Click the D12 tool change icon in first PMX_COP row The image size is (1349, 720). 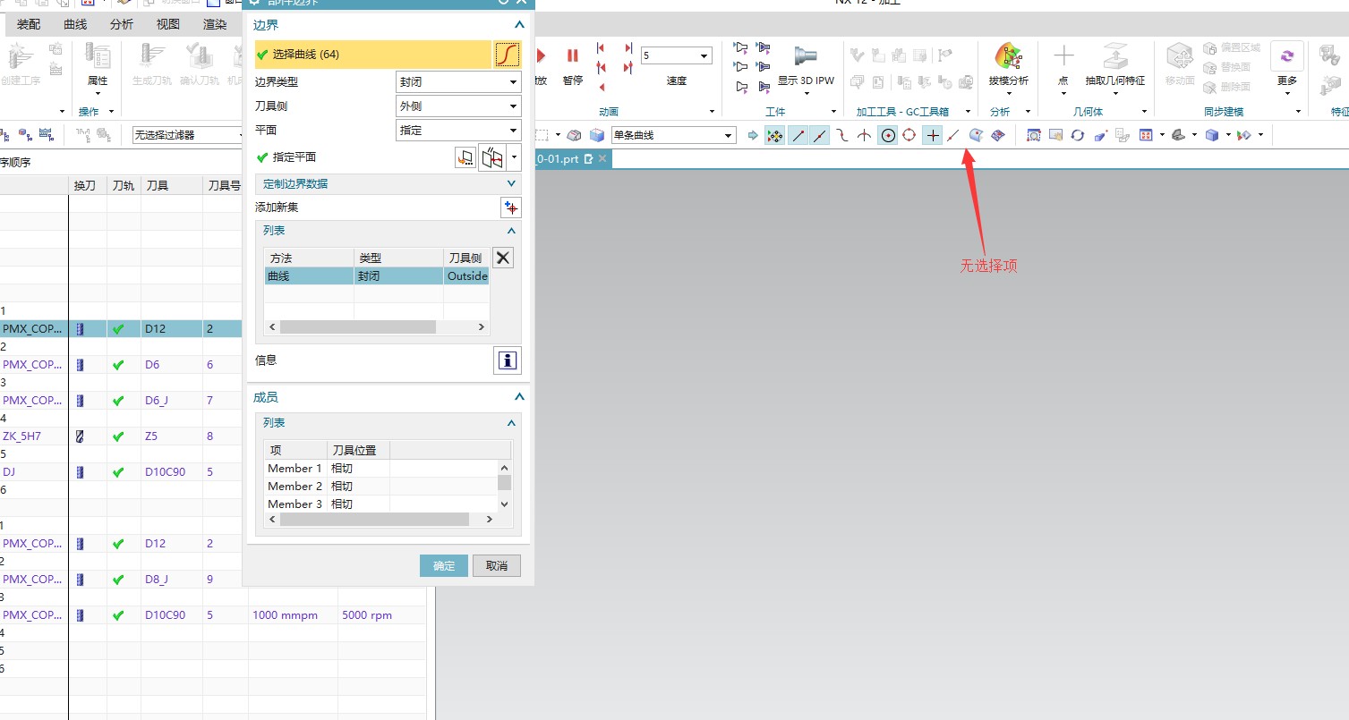coord(80,329)
